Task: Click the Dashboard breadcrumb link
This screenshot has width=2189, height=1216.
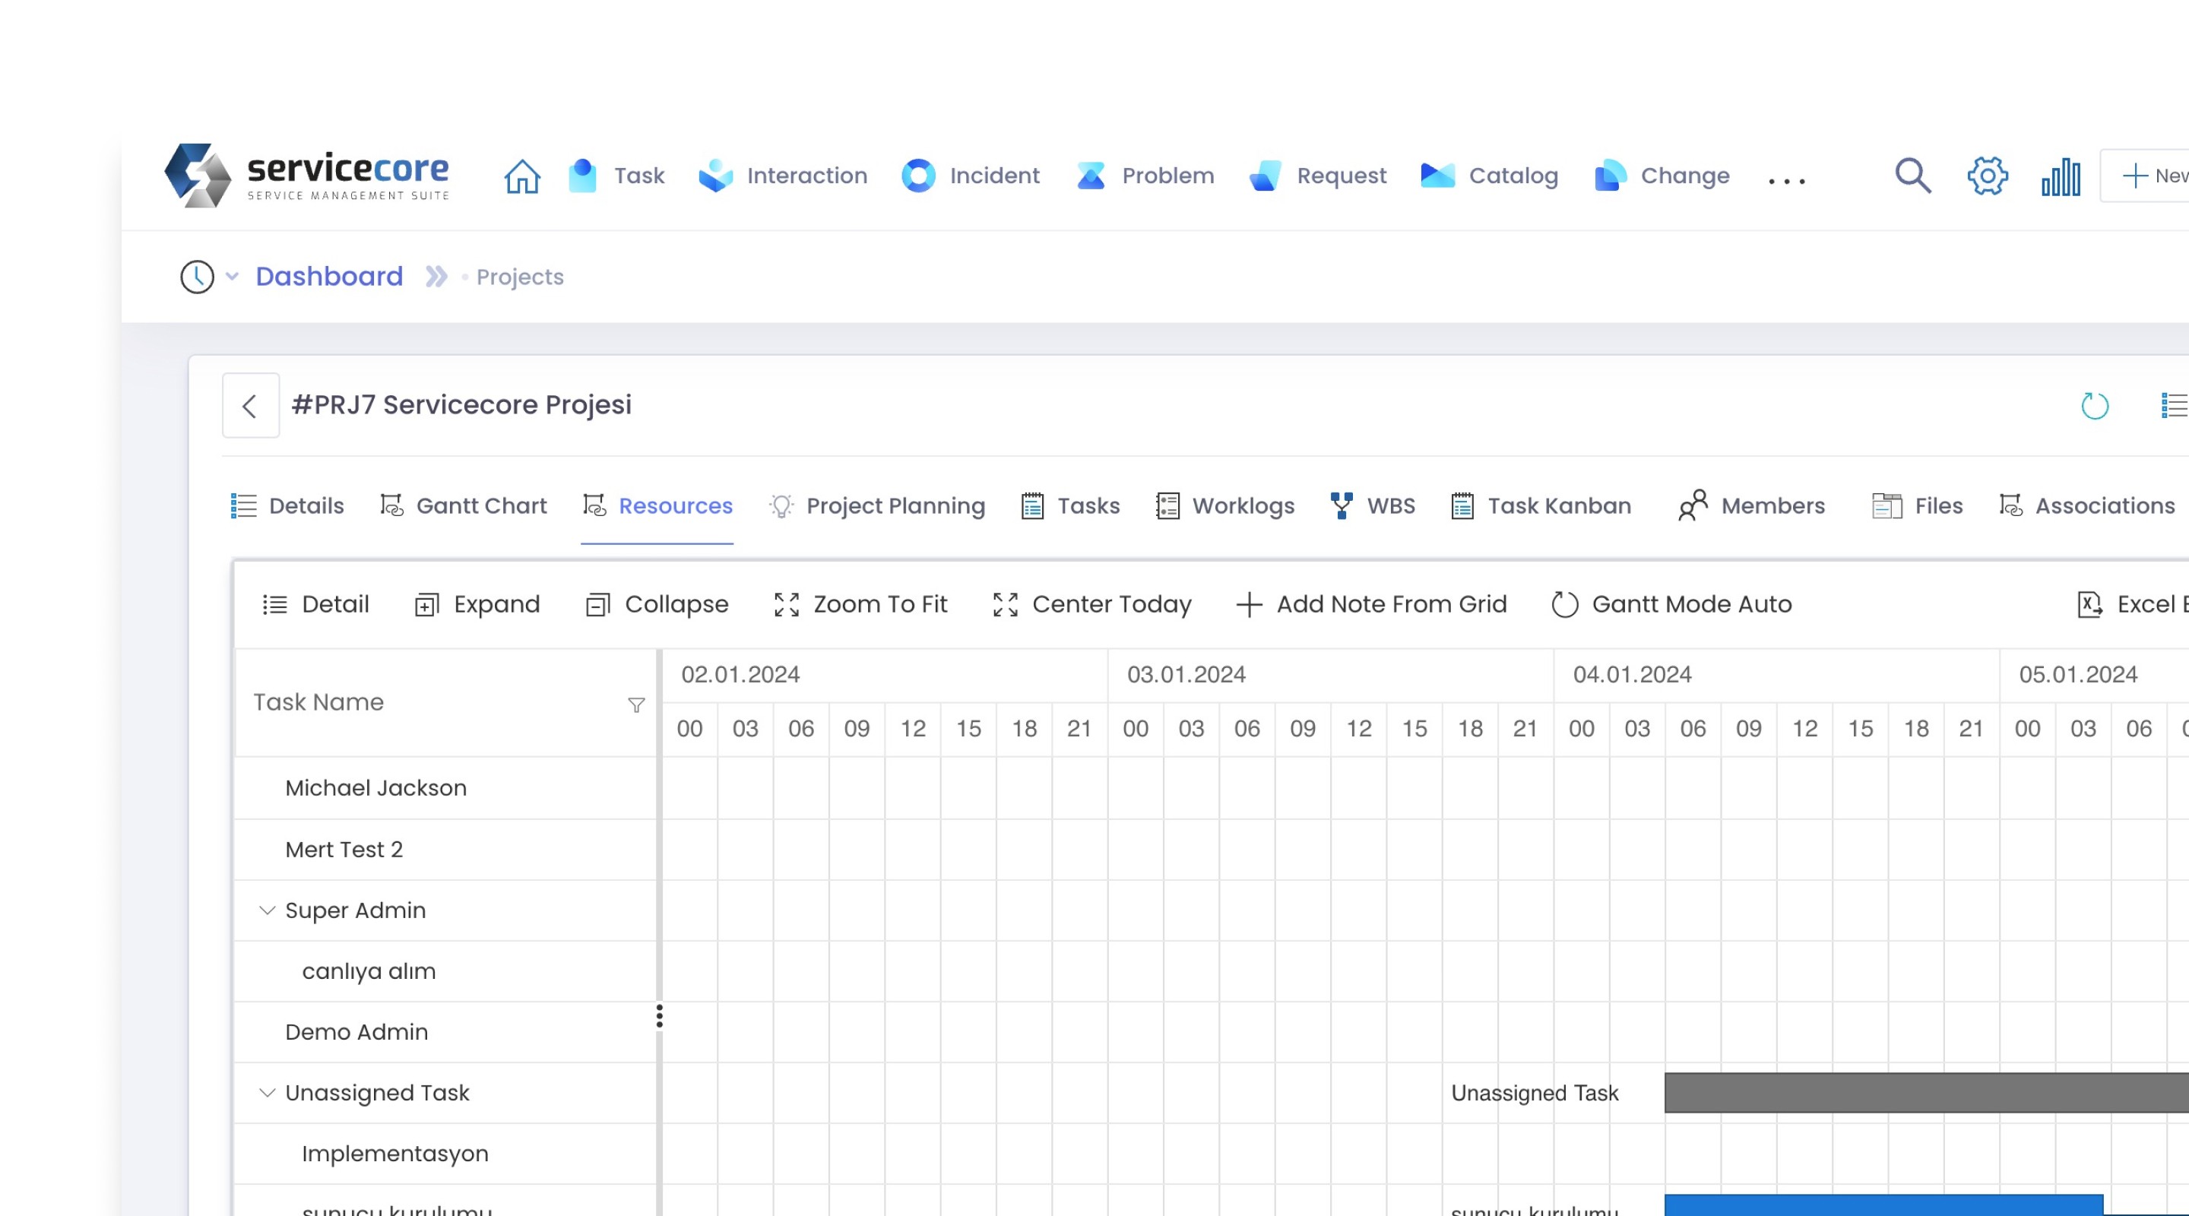Action: click(x=329, y=276)
